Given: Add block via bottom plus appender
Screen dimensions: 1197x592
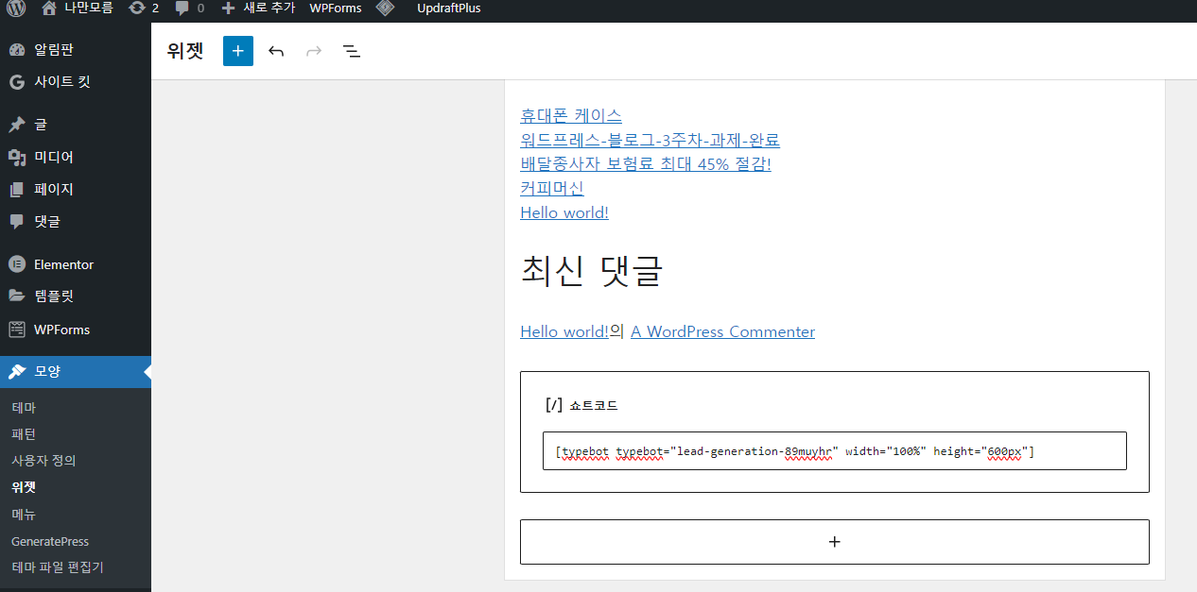Looking at the screenshot, I should pos(835,542).
